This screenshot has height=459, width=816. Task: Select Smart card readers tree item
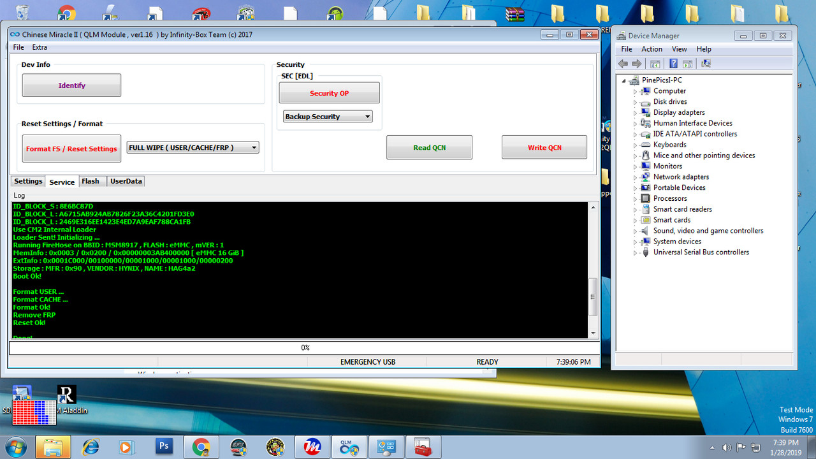click(x=682, y=209)
